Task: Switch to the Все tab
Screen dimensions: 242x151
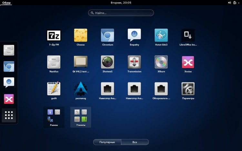Action: click(135, 142)
